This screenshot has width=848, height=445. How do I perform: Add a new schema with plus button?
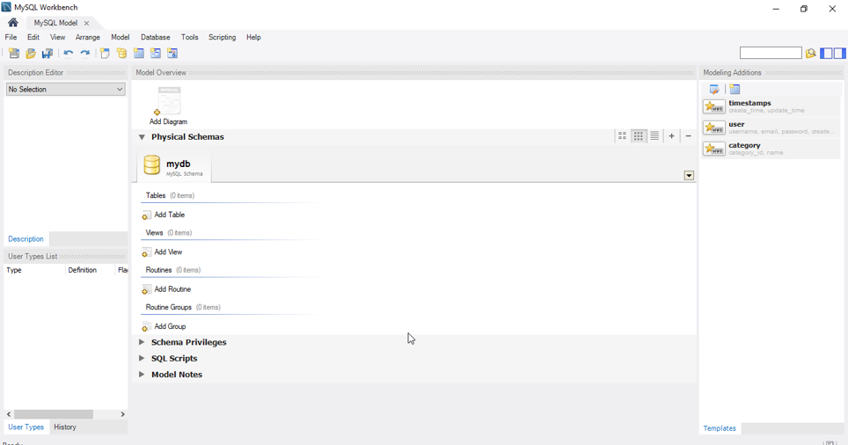click(672, 136)
